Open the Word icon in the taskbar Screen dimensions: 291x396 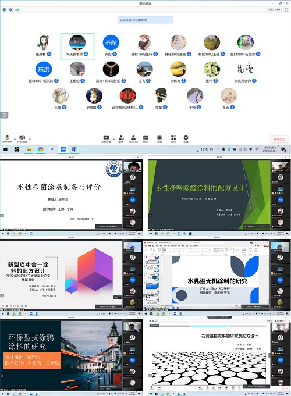coord(74,149)
